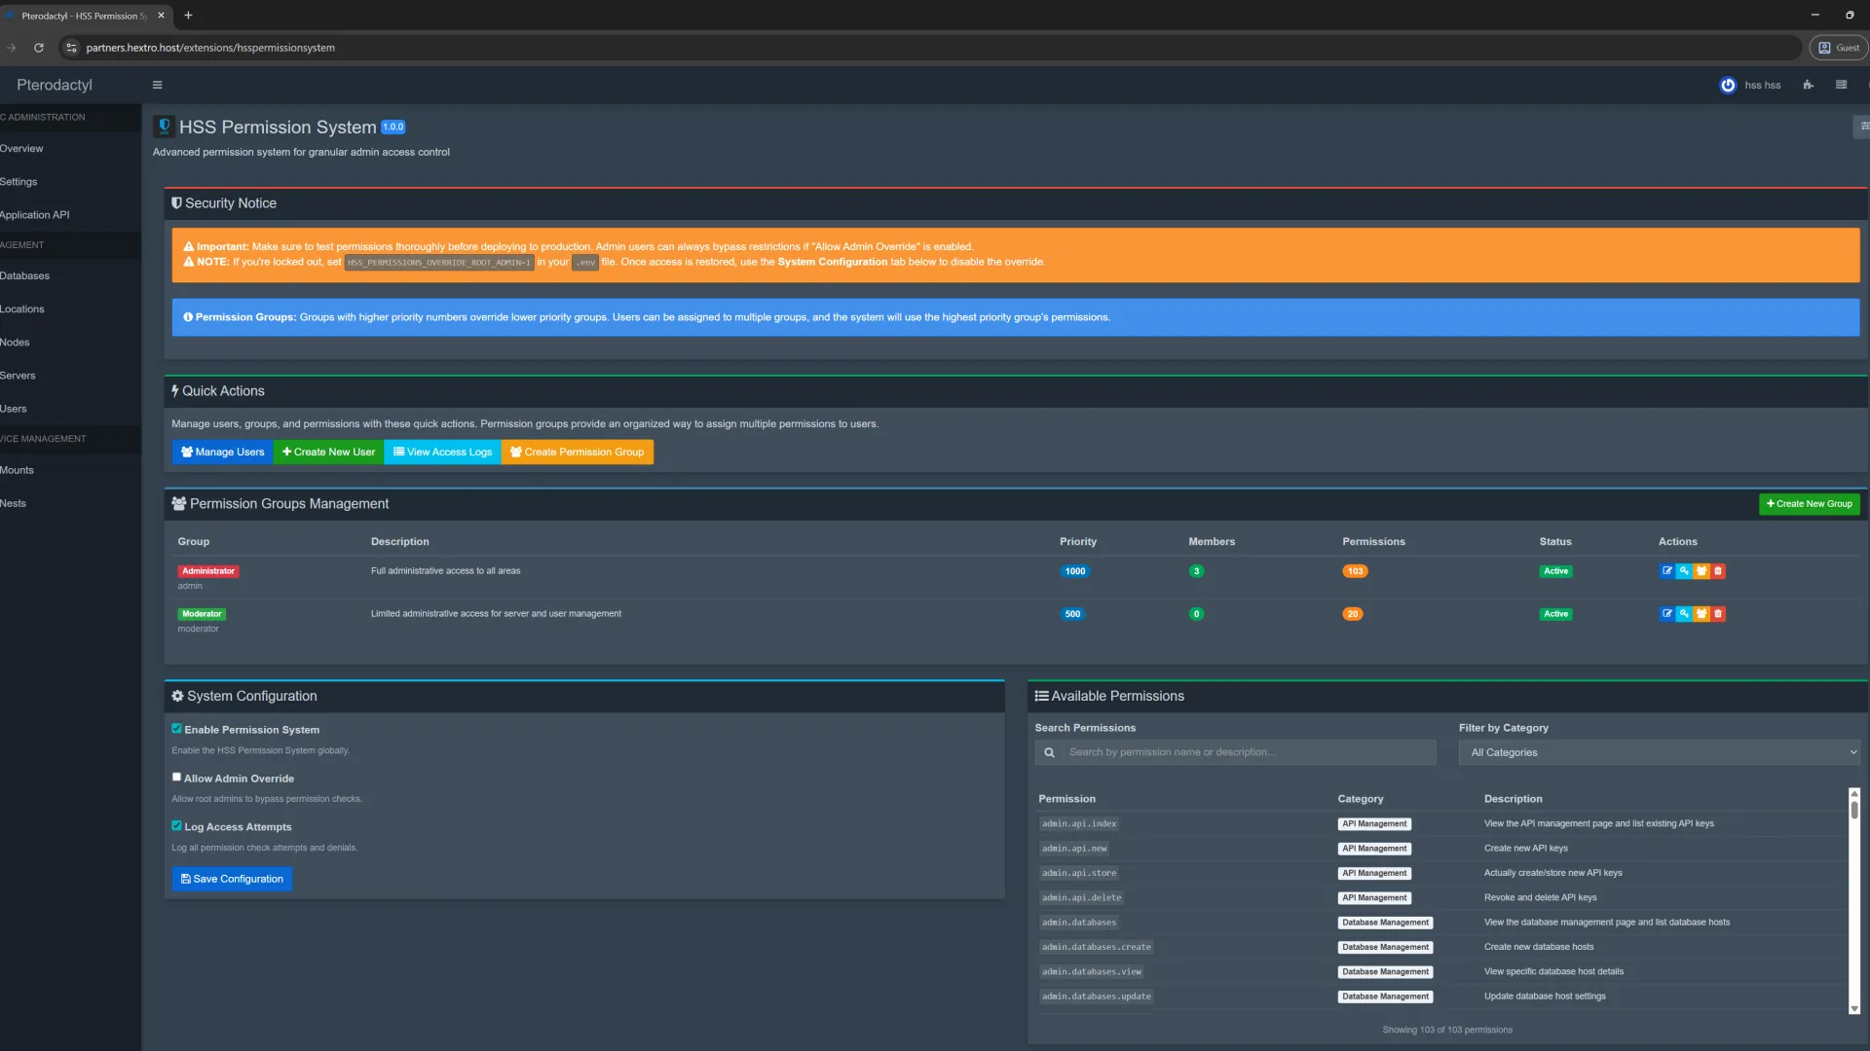The height and width of the screenshot is (1051, 1870).
Task: Toggle sidebar with hamburger menu icon
Action: click(x=157, y=85)
